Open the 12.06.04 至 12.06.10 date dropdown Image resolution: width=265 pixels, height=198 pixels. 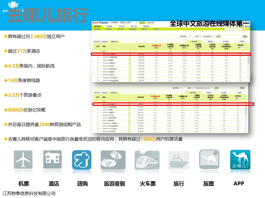click(203, 88)
